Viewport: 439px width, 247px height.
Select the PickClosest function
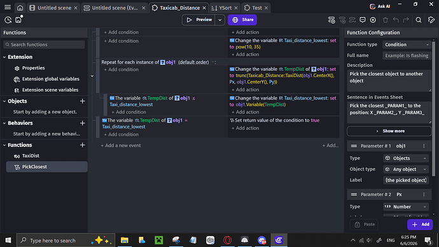pos(46,167)
